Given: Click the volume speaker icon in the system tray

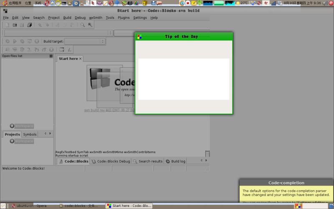Looking at the screenshot, I should point(325,3).
